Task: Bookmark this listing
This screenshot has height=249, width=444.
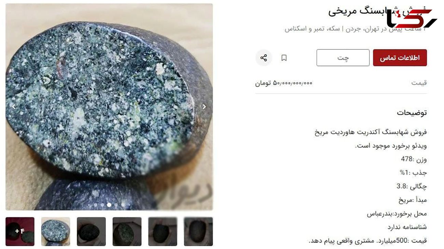Action: [x=284, y=58]
